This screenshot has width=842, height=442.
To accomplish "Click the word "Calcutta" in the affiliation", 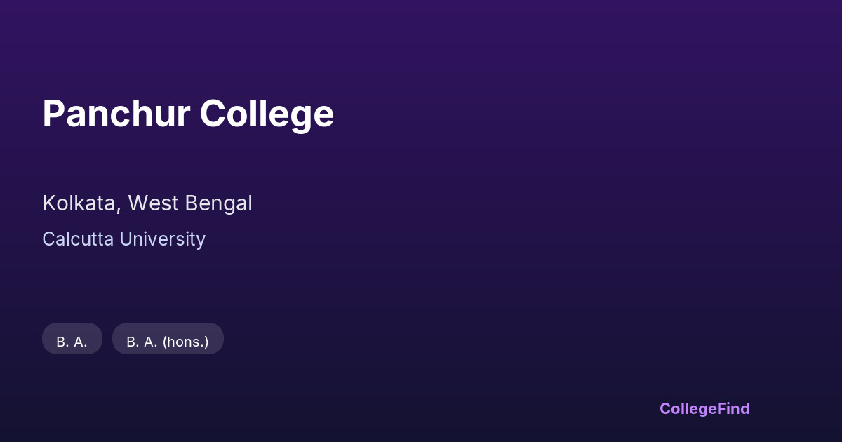I will coord(78,239).
